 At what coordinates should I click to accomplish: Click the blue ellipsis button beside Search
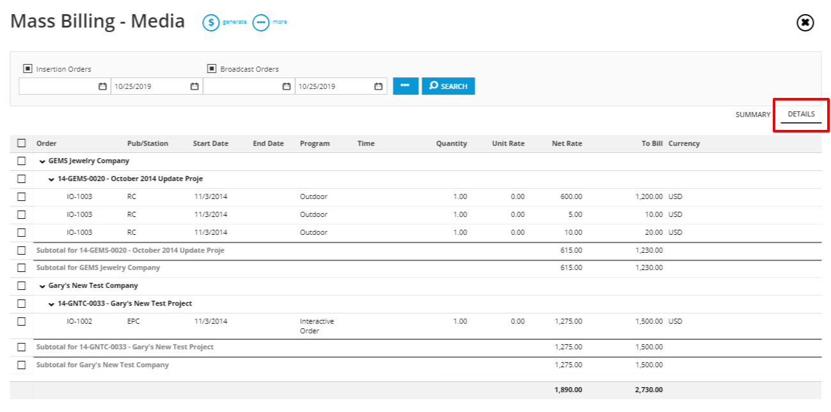(x=406, y=86)
